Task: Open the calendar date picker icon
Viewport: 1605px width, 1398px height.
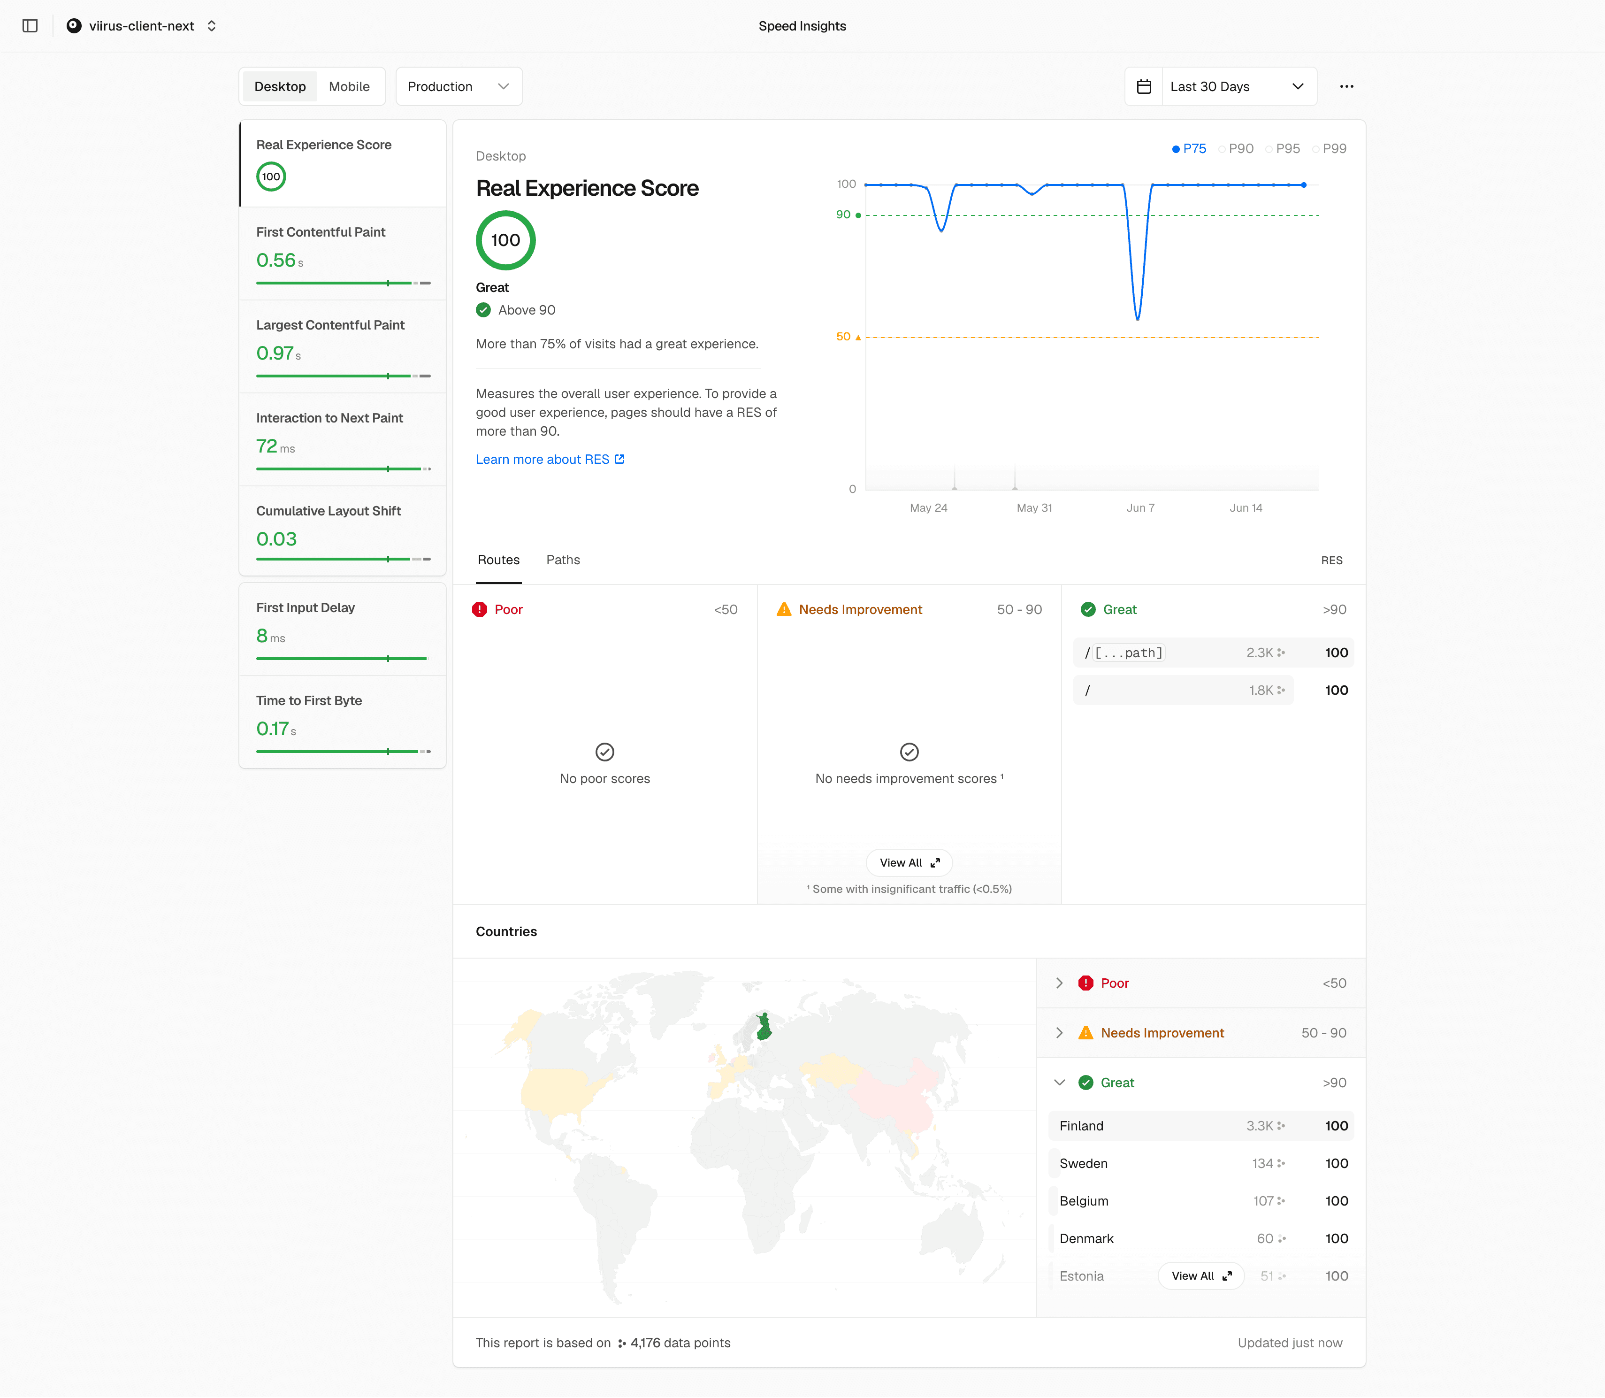Action: tap(1144, 86)
